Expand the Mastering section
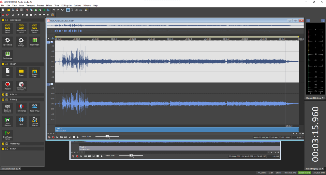This screenshot has width=326, height=175. coord(3,143)
